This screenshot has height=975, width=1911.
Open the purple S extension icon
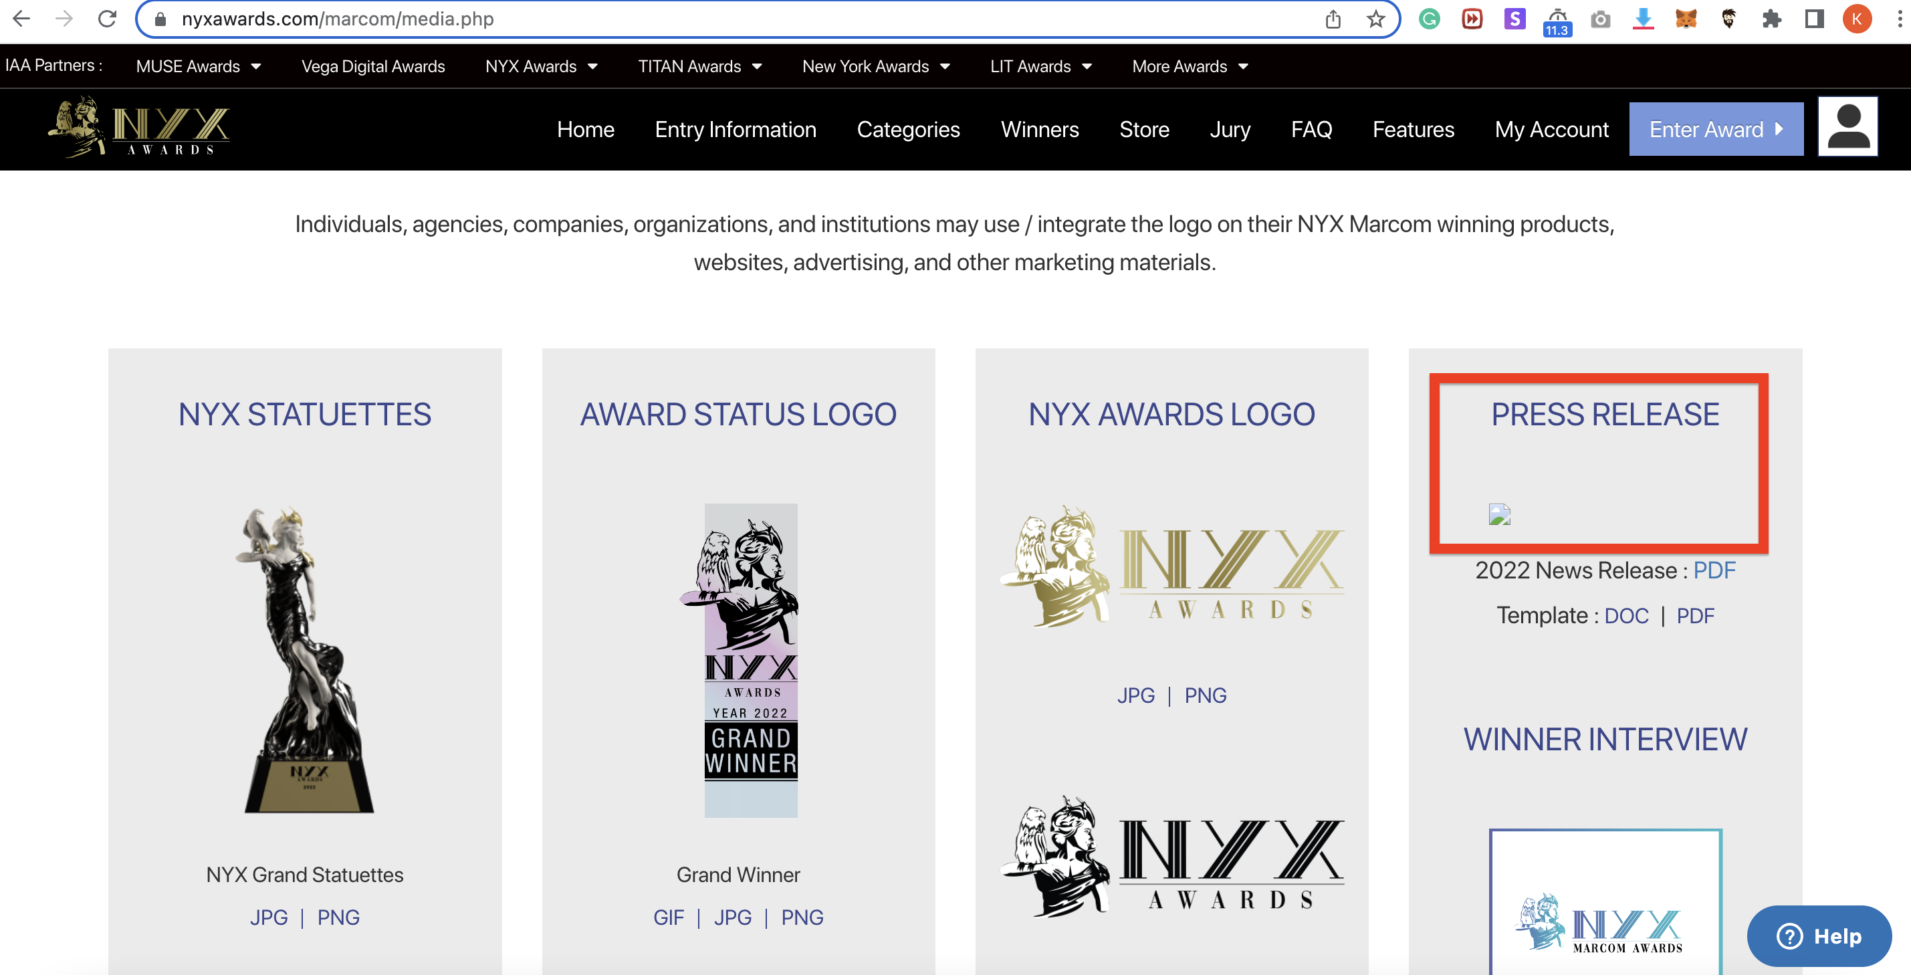(x=1515, y=19)
